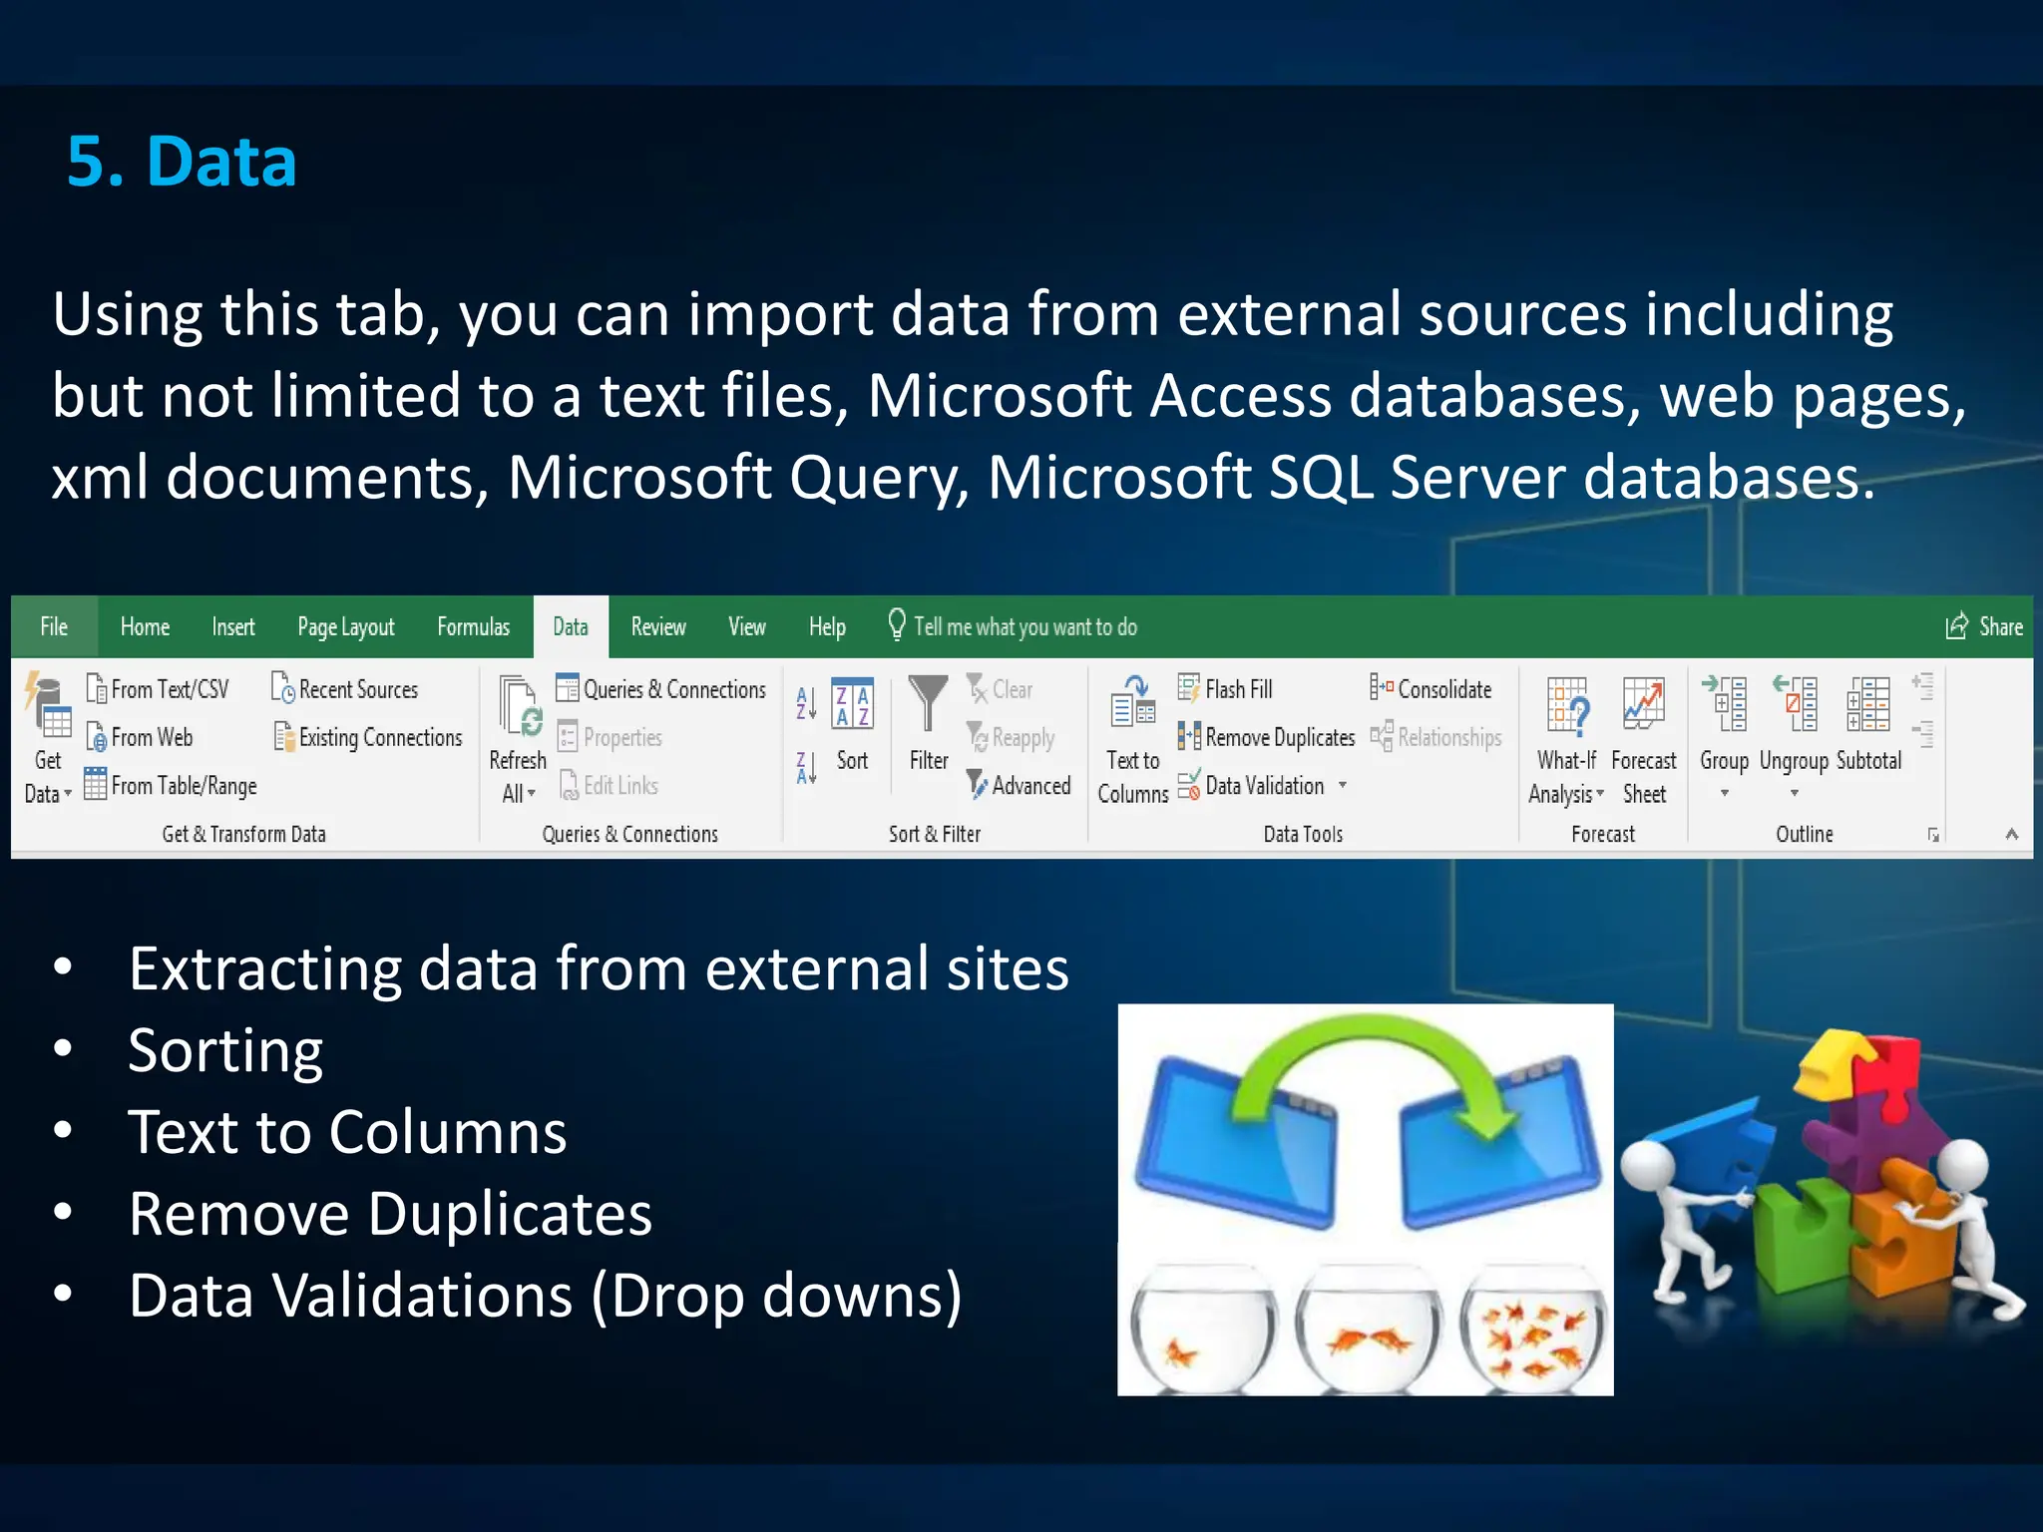Click the Data Validation button
Viewport: 2043px width, 1532px height.
click(1251, 785)
